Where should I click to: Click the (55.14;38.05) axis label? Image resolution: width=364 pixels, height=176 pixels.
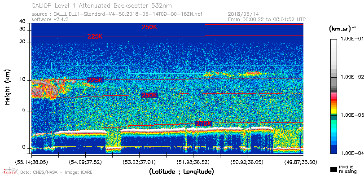[x=31, y=162]
